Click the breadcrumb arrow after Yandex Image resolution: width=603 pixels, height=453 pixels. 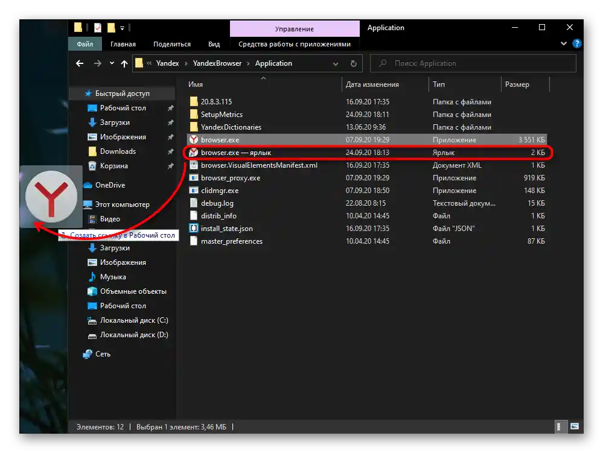pyautogui.click(x=186, y=63)
